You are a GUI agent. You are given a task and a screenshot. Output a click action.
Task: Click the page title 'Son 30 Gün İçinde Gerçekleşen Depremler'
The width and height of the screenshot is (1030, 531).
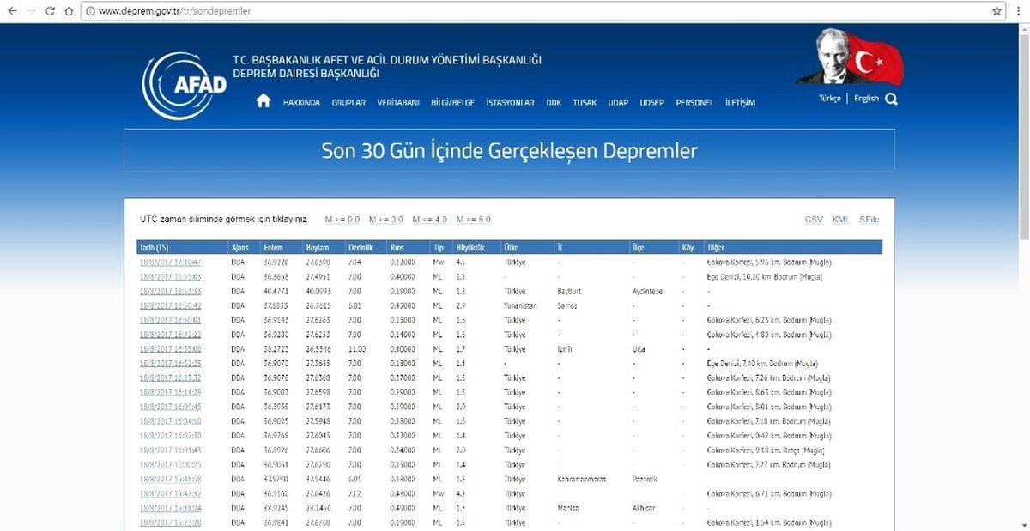click(509, 151)
